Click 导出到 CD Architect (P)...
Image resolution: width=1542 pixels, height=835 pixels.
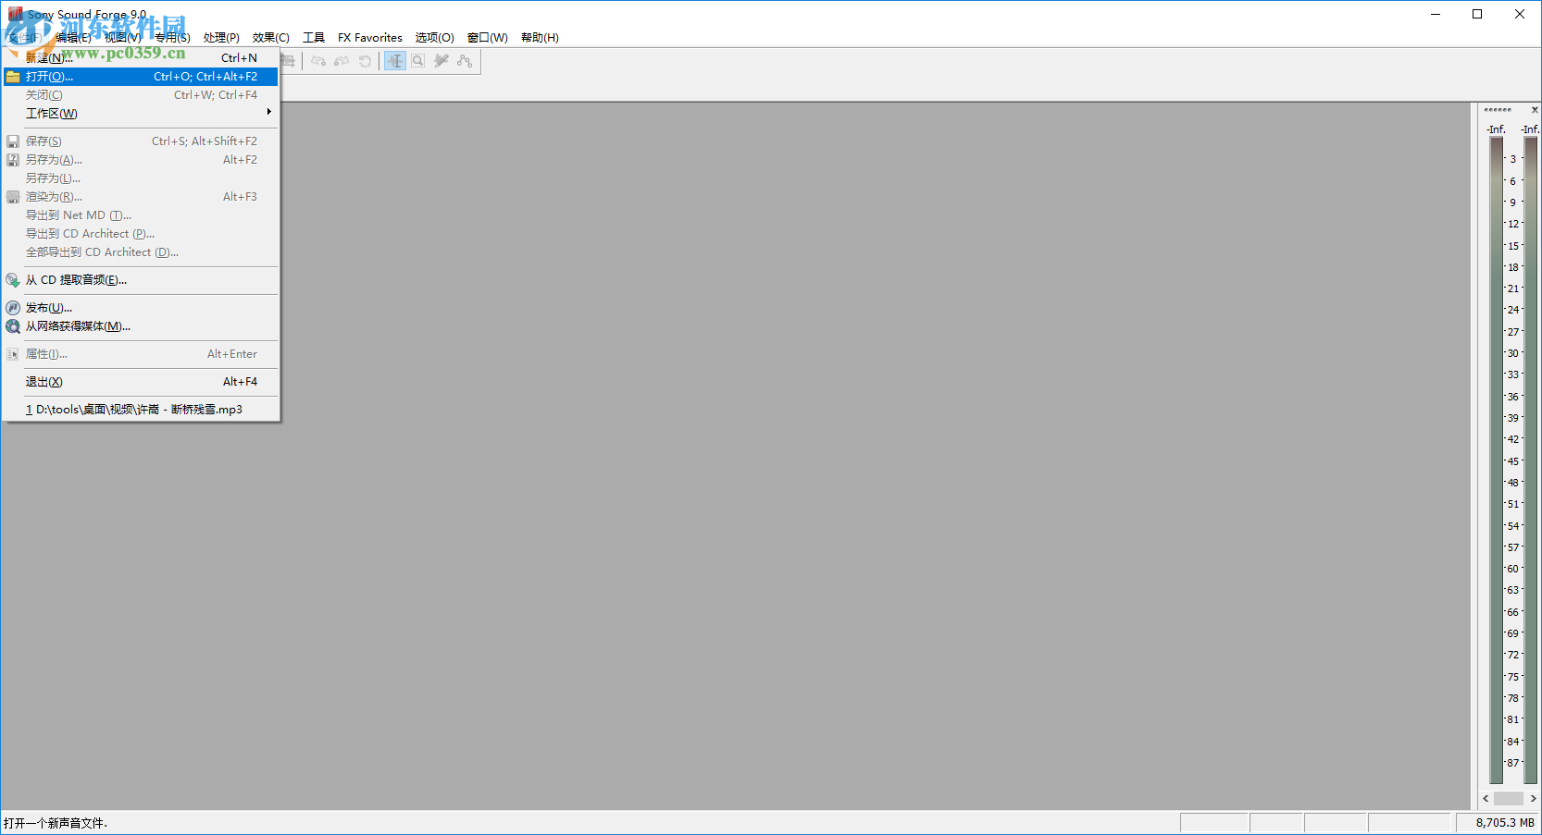coord(141,234)
